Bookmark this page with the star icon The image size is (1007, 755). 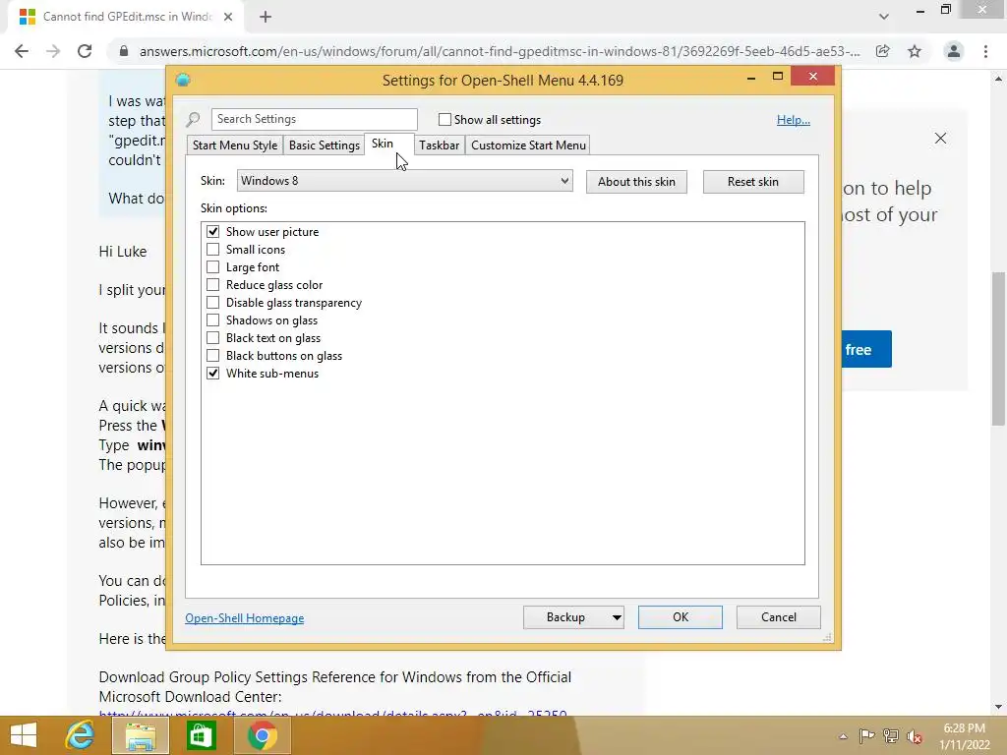[x=915, y=51]
